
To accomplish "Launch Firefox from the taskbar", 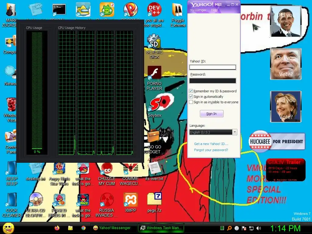I will pyautogui.click(x=57, y=228).
